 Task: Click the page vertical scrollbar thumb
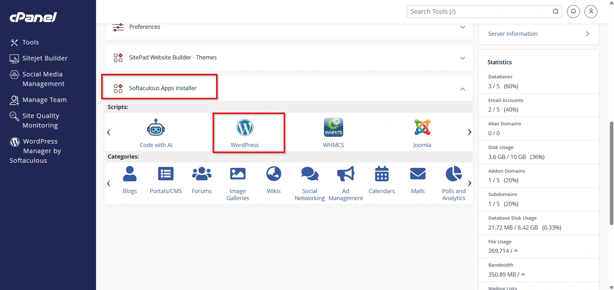tap(611, 173)
